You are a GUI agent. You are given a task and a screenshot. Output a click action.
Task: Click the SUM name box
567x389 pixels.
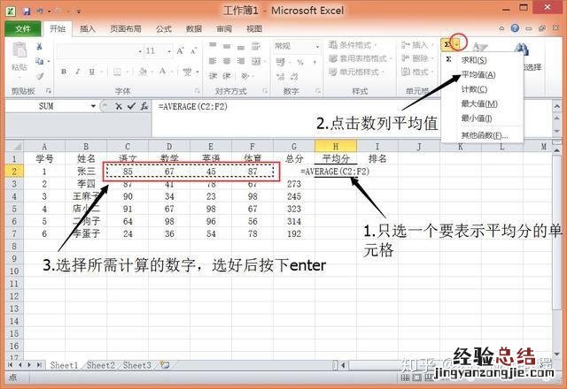47,106
